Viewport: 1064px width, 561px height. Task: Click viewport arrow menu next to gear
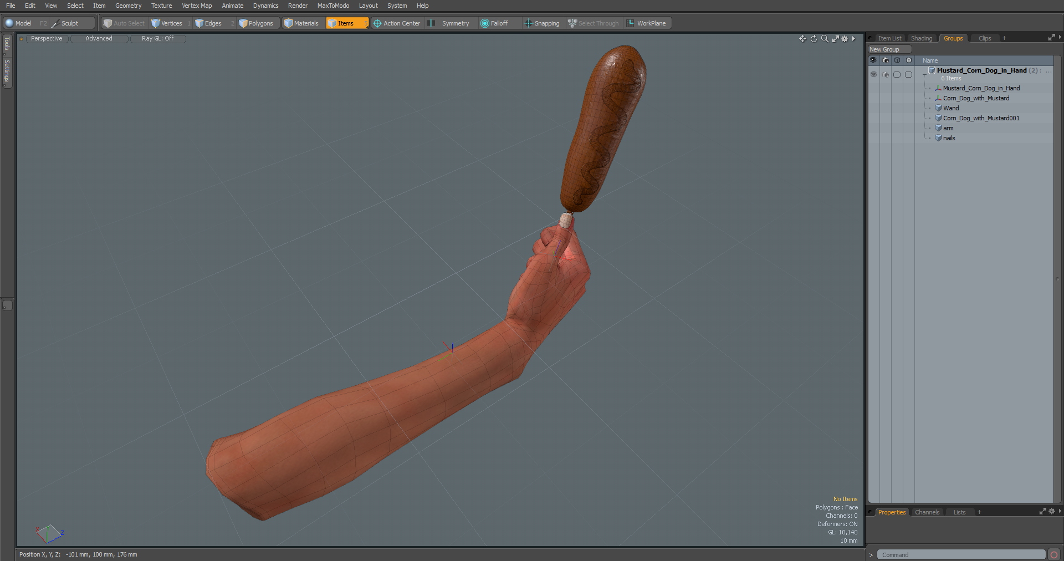(853, 39)
